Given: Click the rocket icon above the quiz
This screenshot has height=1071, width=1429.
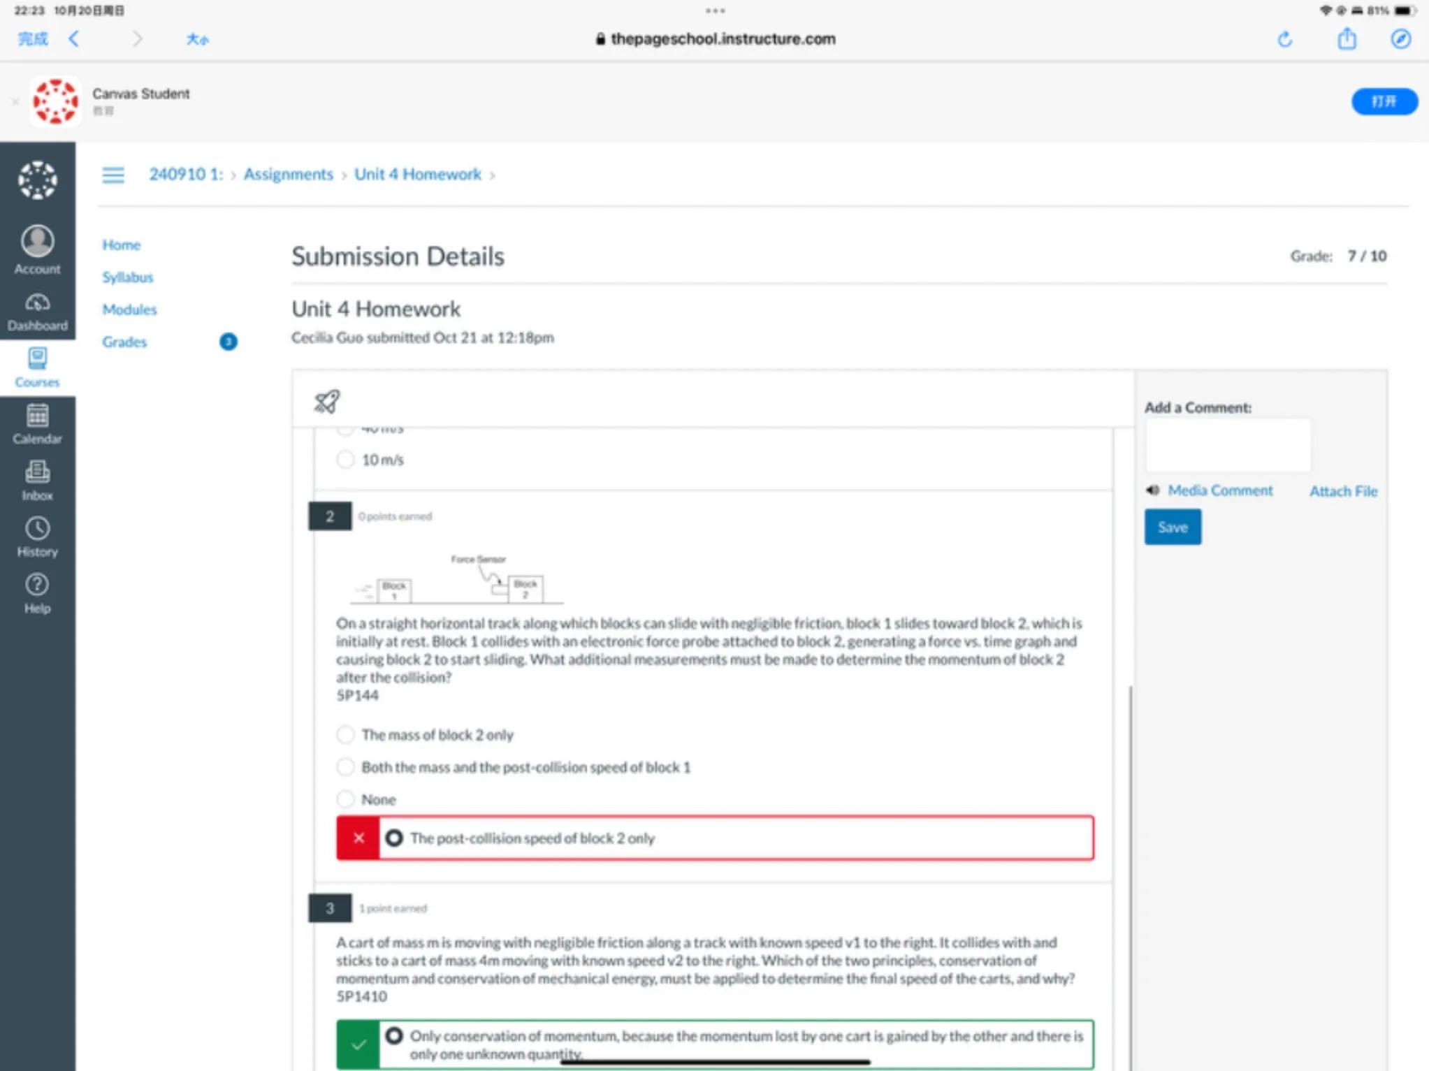Looking at the screenshot, I should (326, 401).
